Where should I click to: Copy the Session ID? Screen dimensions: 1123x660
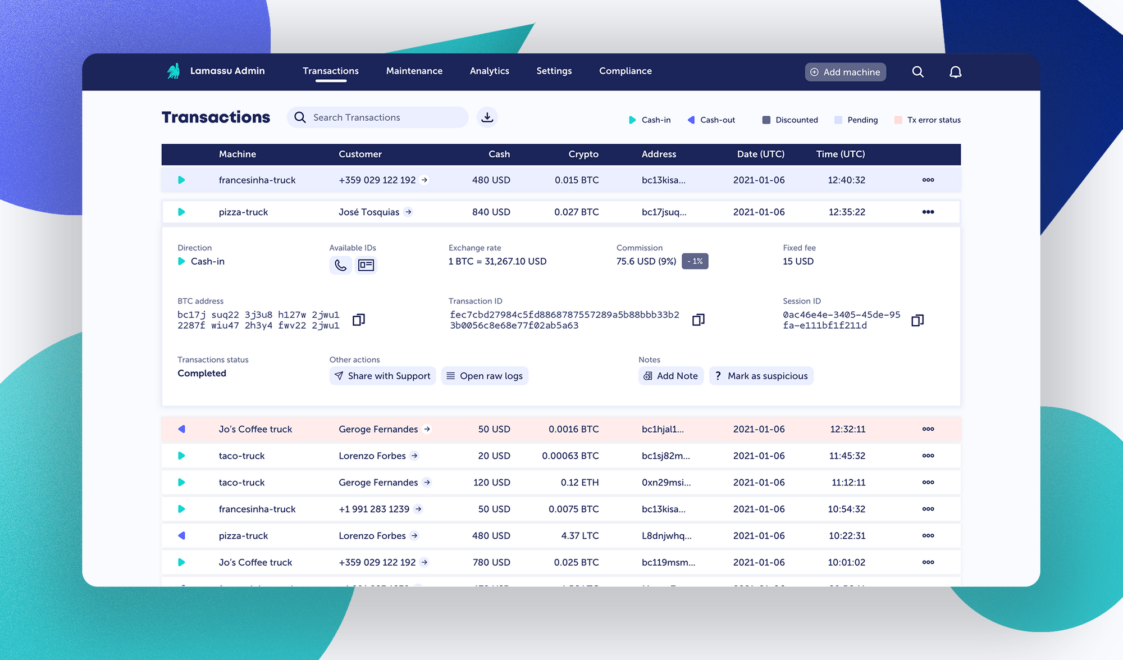point(917,320)
